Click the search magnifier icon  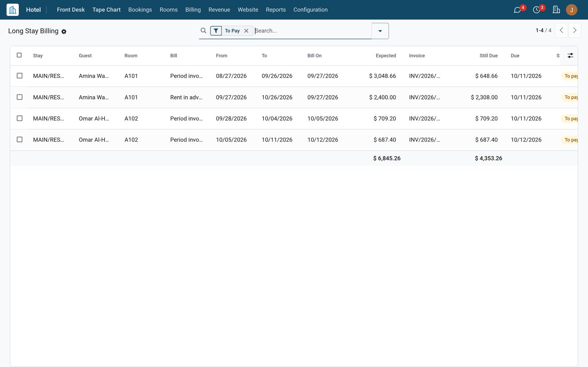pyautogui.click(x=203, y=31)
